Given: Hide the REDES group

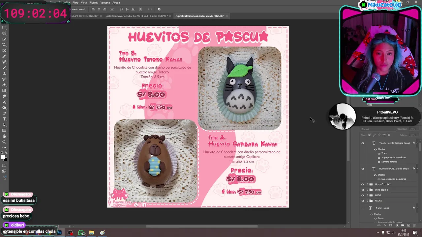Looking at the screenshot, I should pyautogui.click(x=363, y=201).
